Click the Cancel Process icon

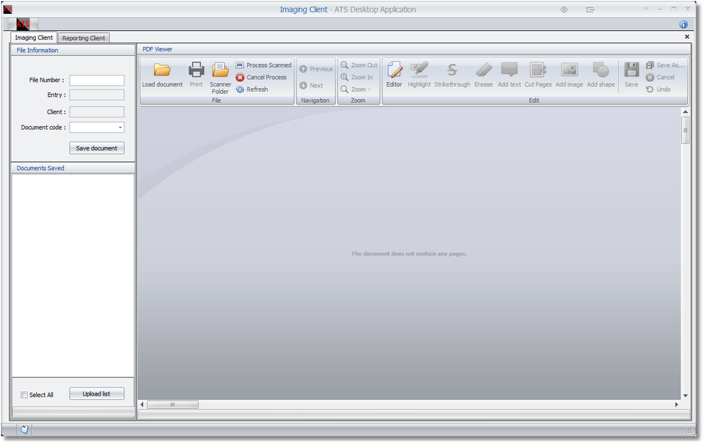pyautogui.click(x=240, y=77)
